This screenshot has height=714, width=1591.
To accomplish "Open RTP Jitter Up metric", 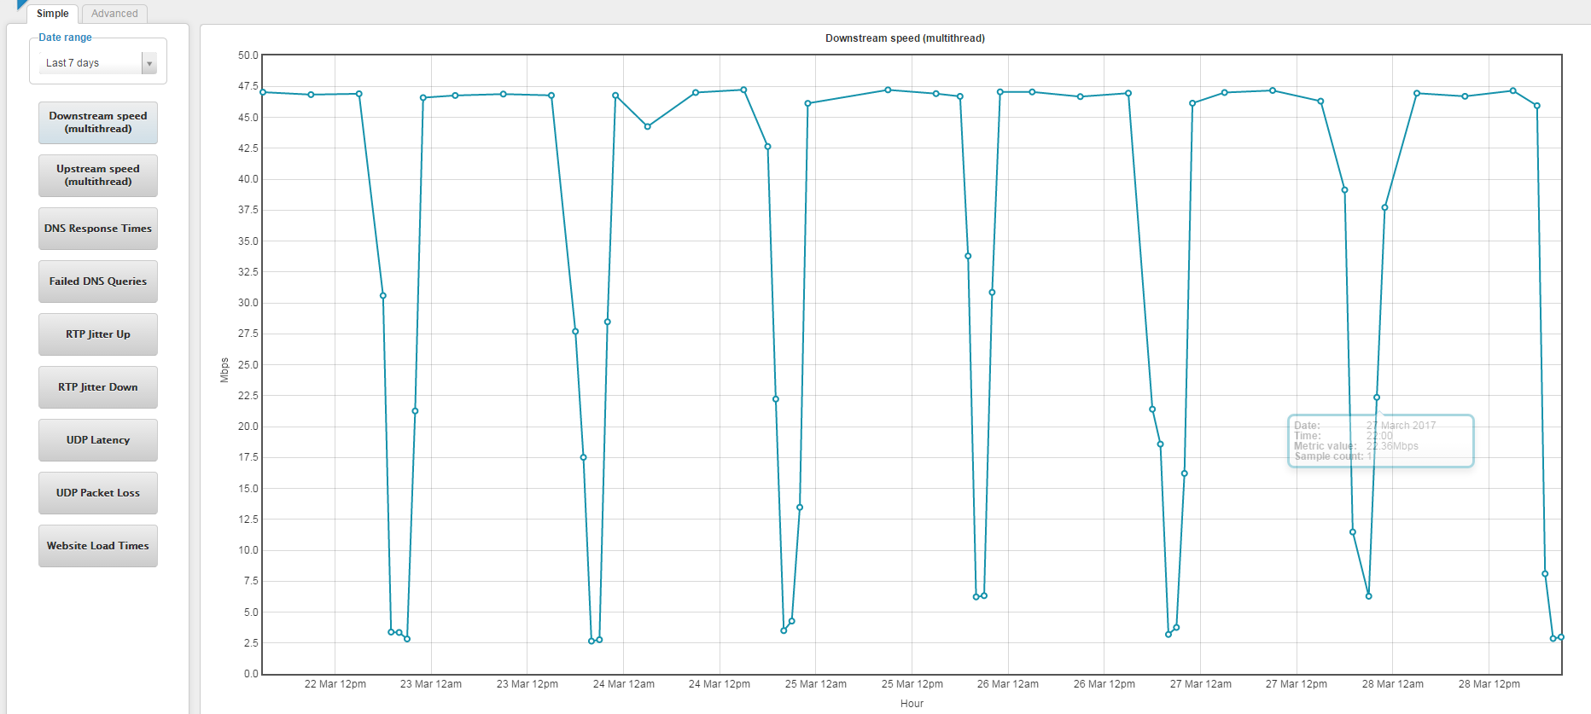I will click(98, 334).
